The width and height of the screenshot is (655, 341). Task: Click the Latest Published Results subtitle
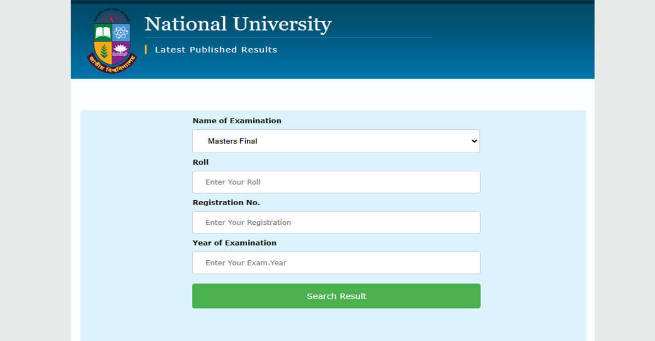[216, 50]
